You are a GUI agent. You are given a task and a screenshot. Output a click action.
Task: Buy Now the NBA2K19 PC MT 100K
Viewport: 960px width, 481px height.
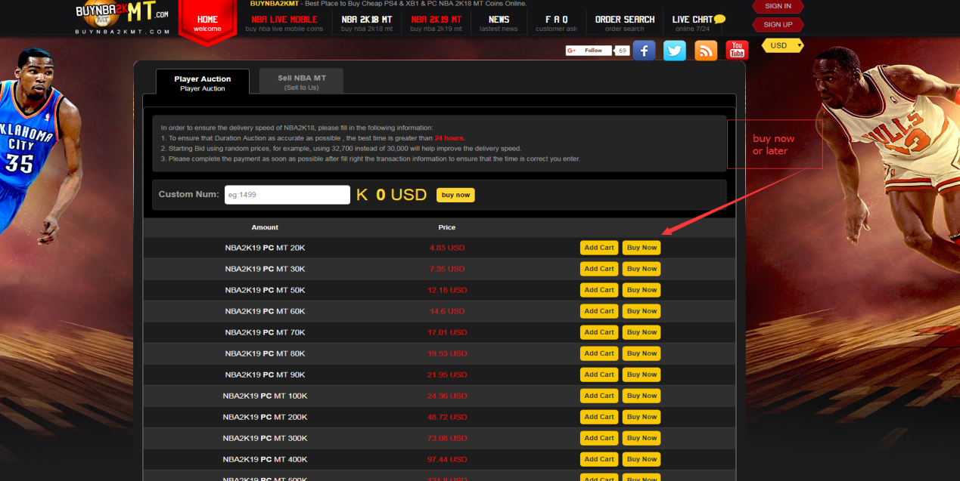click(642, 396)
